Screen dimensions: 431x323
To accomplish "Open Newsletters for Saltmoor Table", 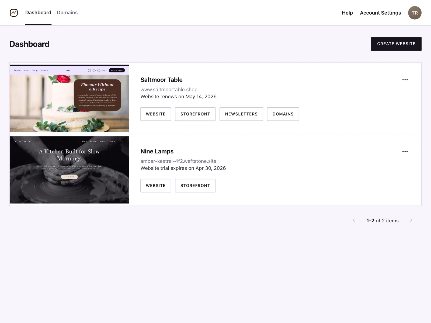I will click(x=241, y=114).
